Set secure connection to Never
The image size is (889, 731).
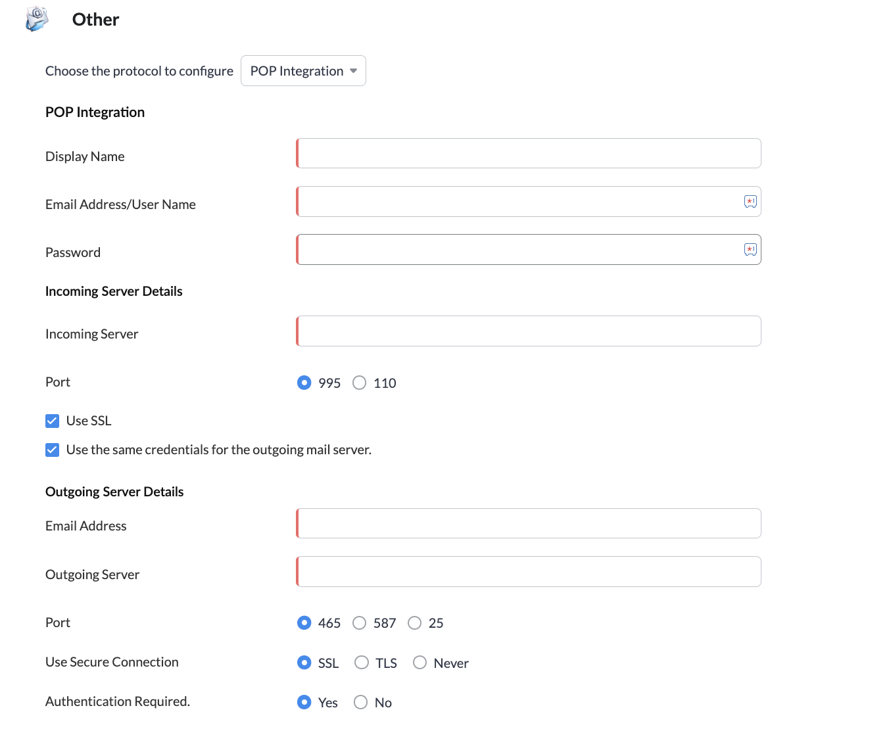click(x=420, y=663)
